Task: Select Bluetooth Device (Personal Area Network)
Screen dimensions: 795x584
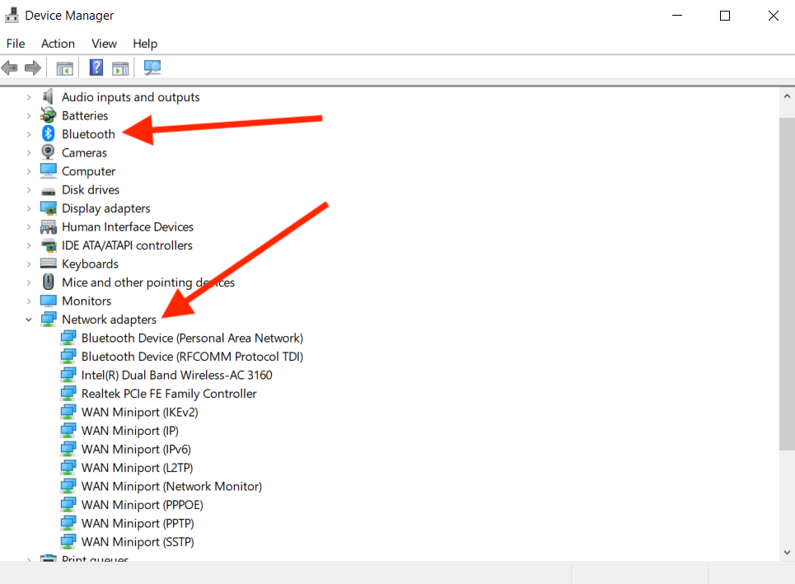Action: 192,338
